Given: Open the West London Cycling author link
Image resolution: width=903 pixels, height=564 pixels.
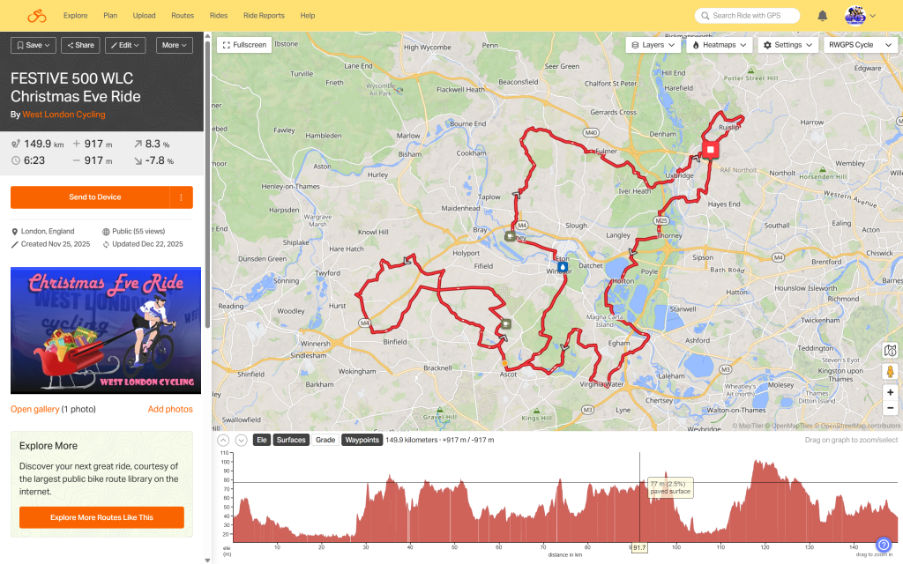Looking at the screenshot, I should point(63,115).
